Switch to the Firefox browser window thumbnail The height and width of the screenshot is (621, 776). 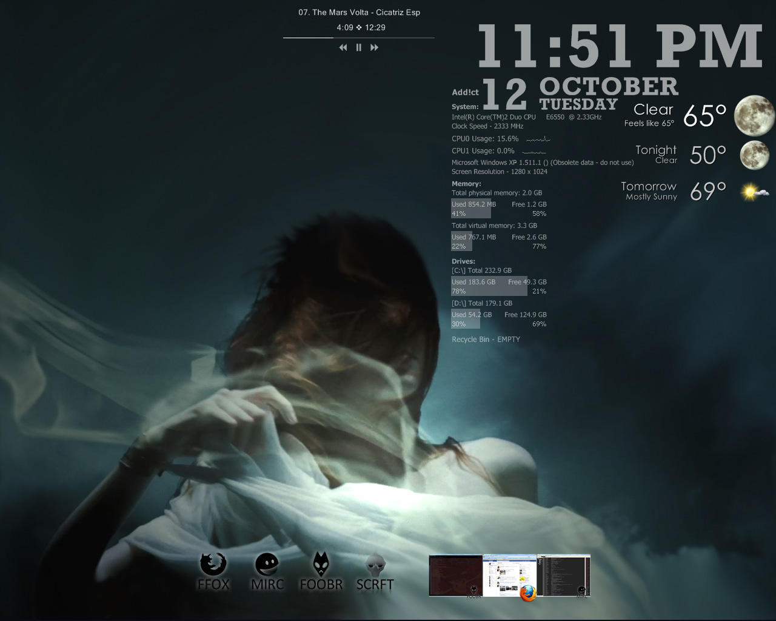pos(510,576)
